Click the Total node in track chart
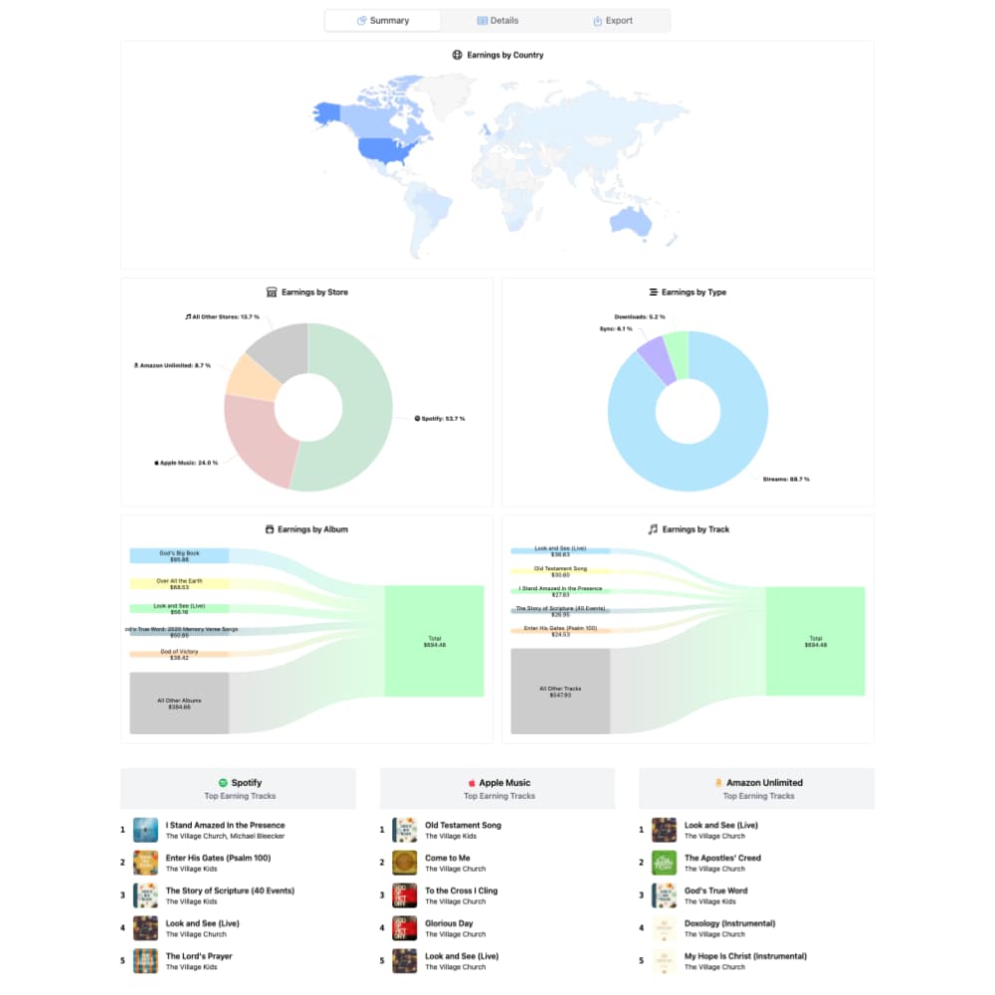This screenshot has width=995, height=995. click(x=816, y=641)
